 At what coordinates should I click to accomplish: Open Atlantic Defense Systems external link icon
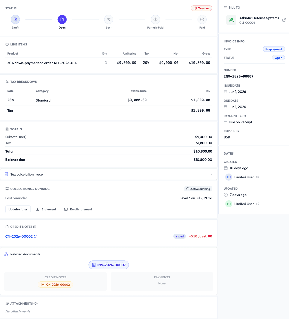tap(284, 20)
